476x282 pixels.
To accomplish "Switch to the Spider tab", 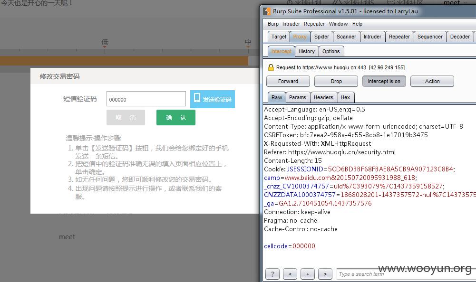I will (x=321, y=37).
